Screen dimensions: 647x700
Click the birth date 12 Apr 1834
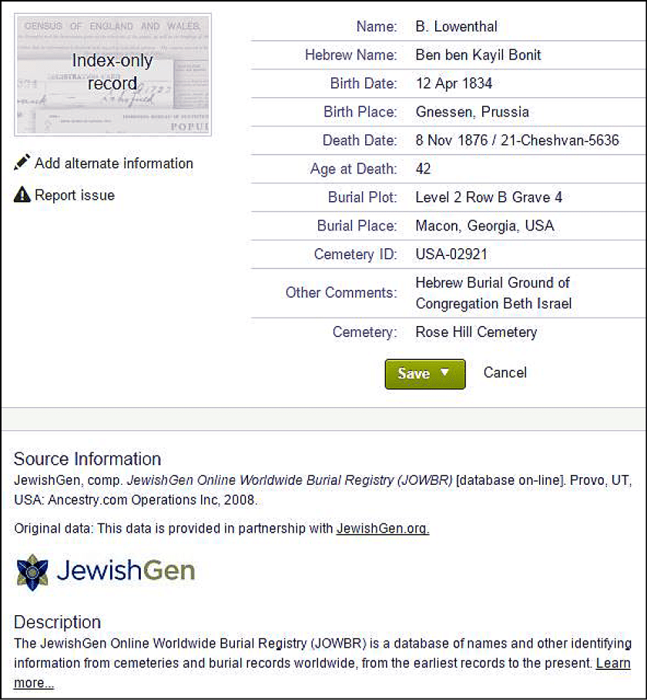tap(454, 83)
